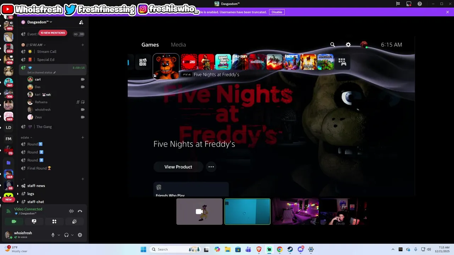Select the Grand Theft Auto game tile
The height and width of the screenshot is (255, 454).
pos(223,62)
